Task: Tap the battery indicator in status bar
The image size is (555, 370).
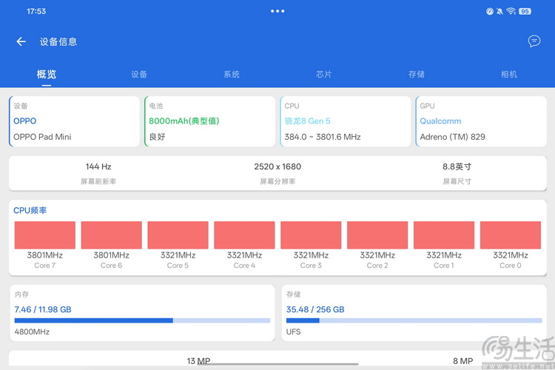Action: click(x=525, y=11)
